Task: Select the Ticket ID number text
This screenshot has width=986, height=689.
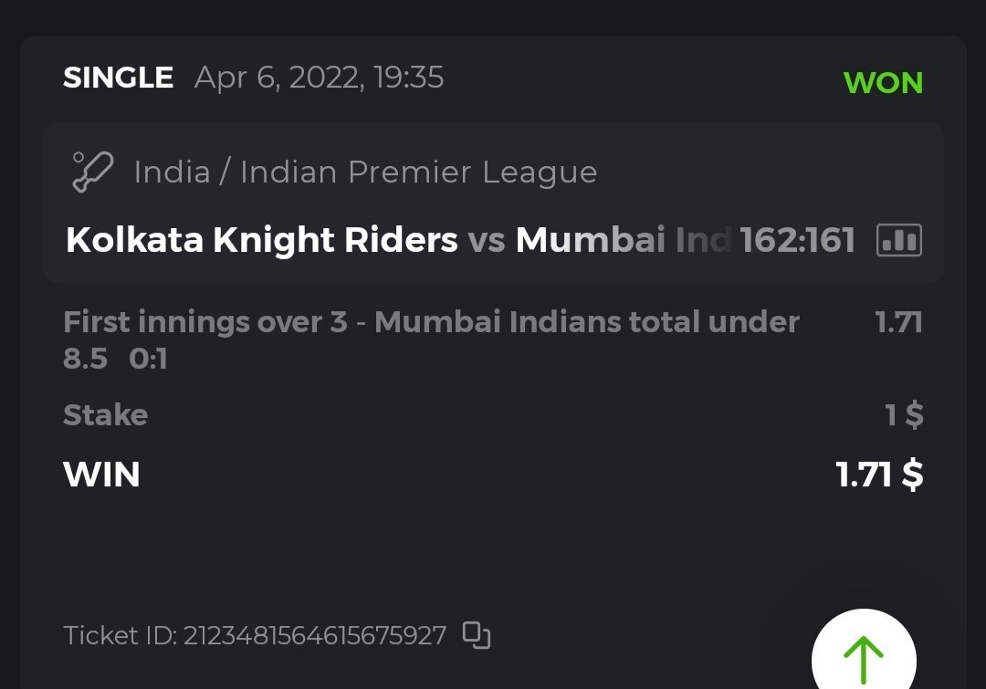Action: [315, 635]
